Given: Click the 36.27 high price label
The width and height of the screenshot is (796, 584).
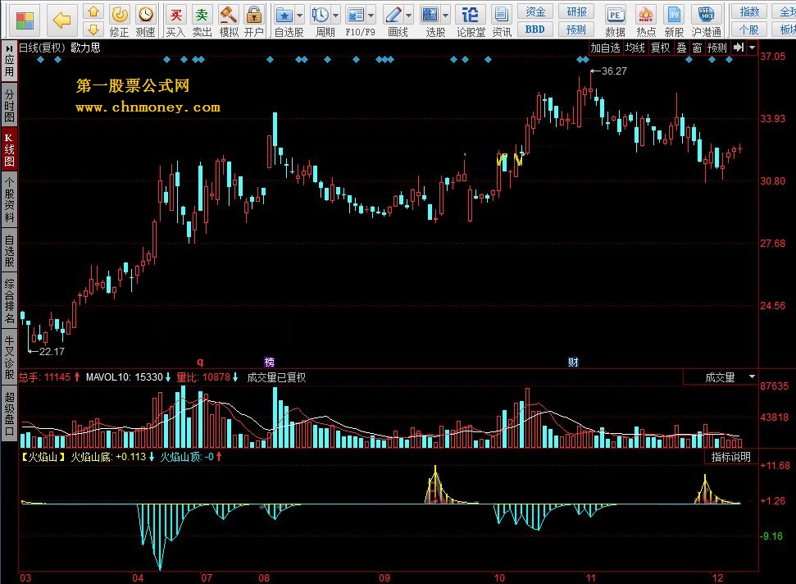Looking at the screenshot, I should [614, 71].
